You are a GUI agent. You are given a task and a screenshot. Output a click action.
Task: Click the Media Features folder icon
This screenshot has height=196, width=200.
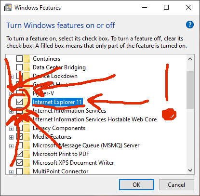(x=27, y=137)
